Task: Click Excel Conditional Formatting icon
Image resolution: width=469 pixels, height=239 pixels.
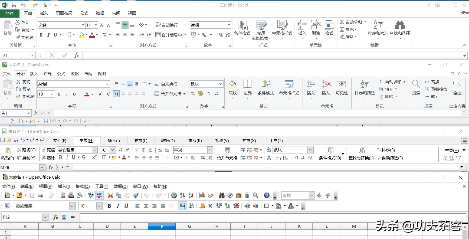Action: 242,25
